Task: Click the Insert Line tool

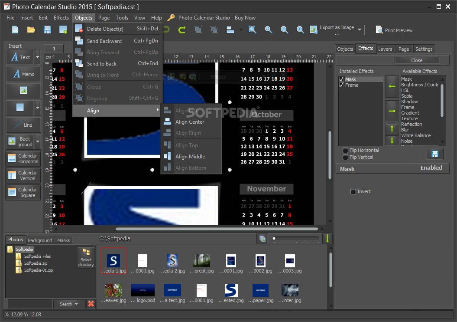Action: [23, 125]
